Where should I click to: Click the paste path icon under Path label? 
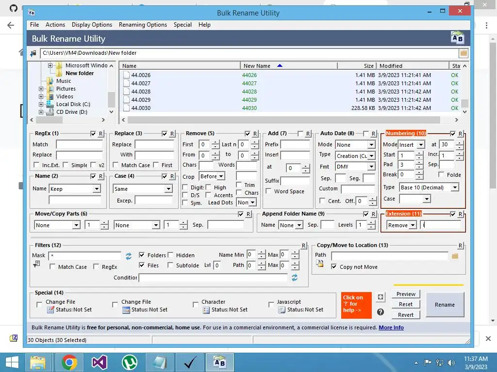point(319,264)
